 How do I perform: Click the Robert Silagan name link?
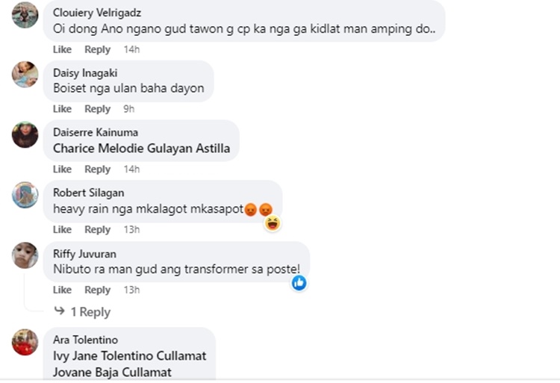click(88, 193)
